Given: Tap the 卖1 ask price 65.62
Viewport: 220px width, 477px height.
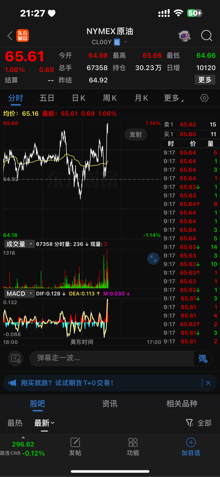Looking at the screenshot, I should [188, 125].
